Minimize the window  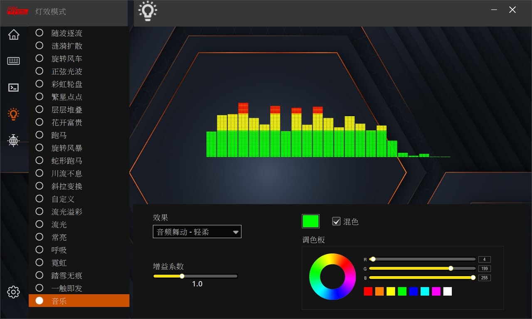coord(494,10)
